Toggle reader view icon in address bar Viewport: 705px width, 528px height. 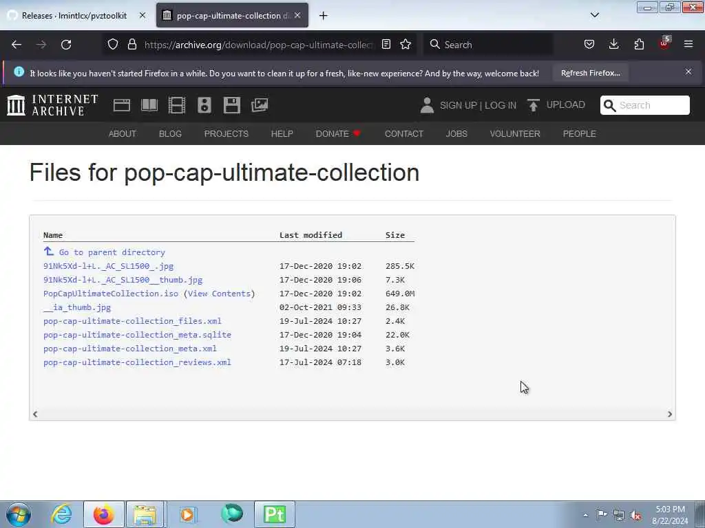tap(386, 44)
